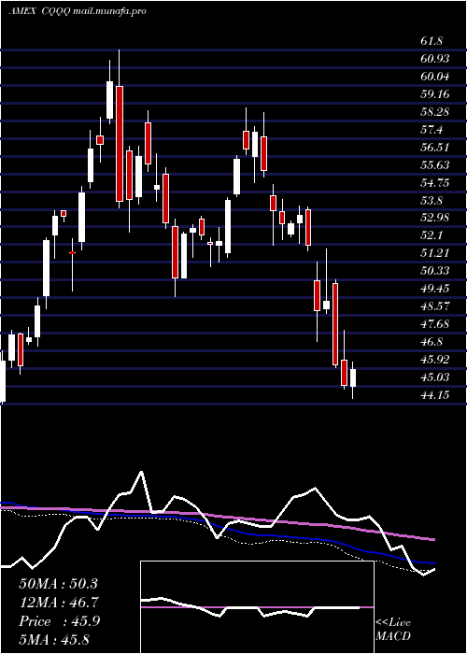Screen dimensions: 467x654
Task: Click the 12MA : 46.7 readout
Action: [58, 603]
